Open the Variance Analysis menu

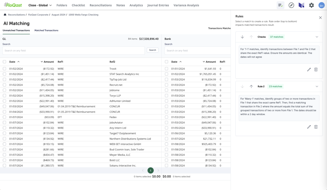(x=186, y=5)
